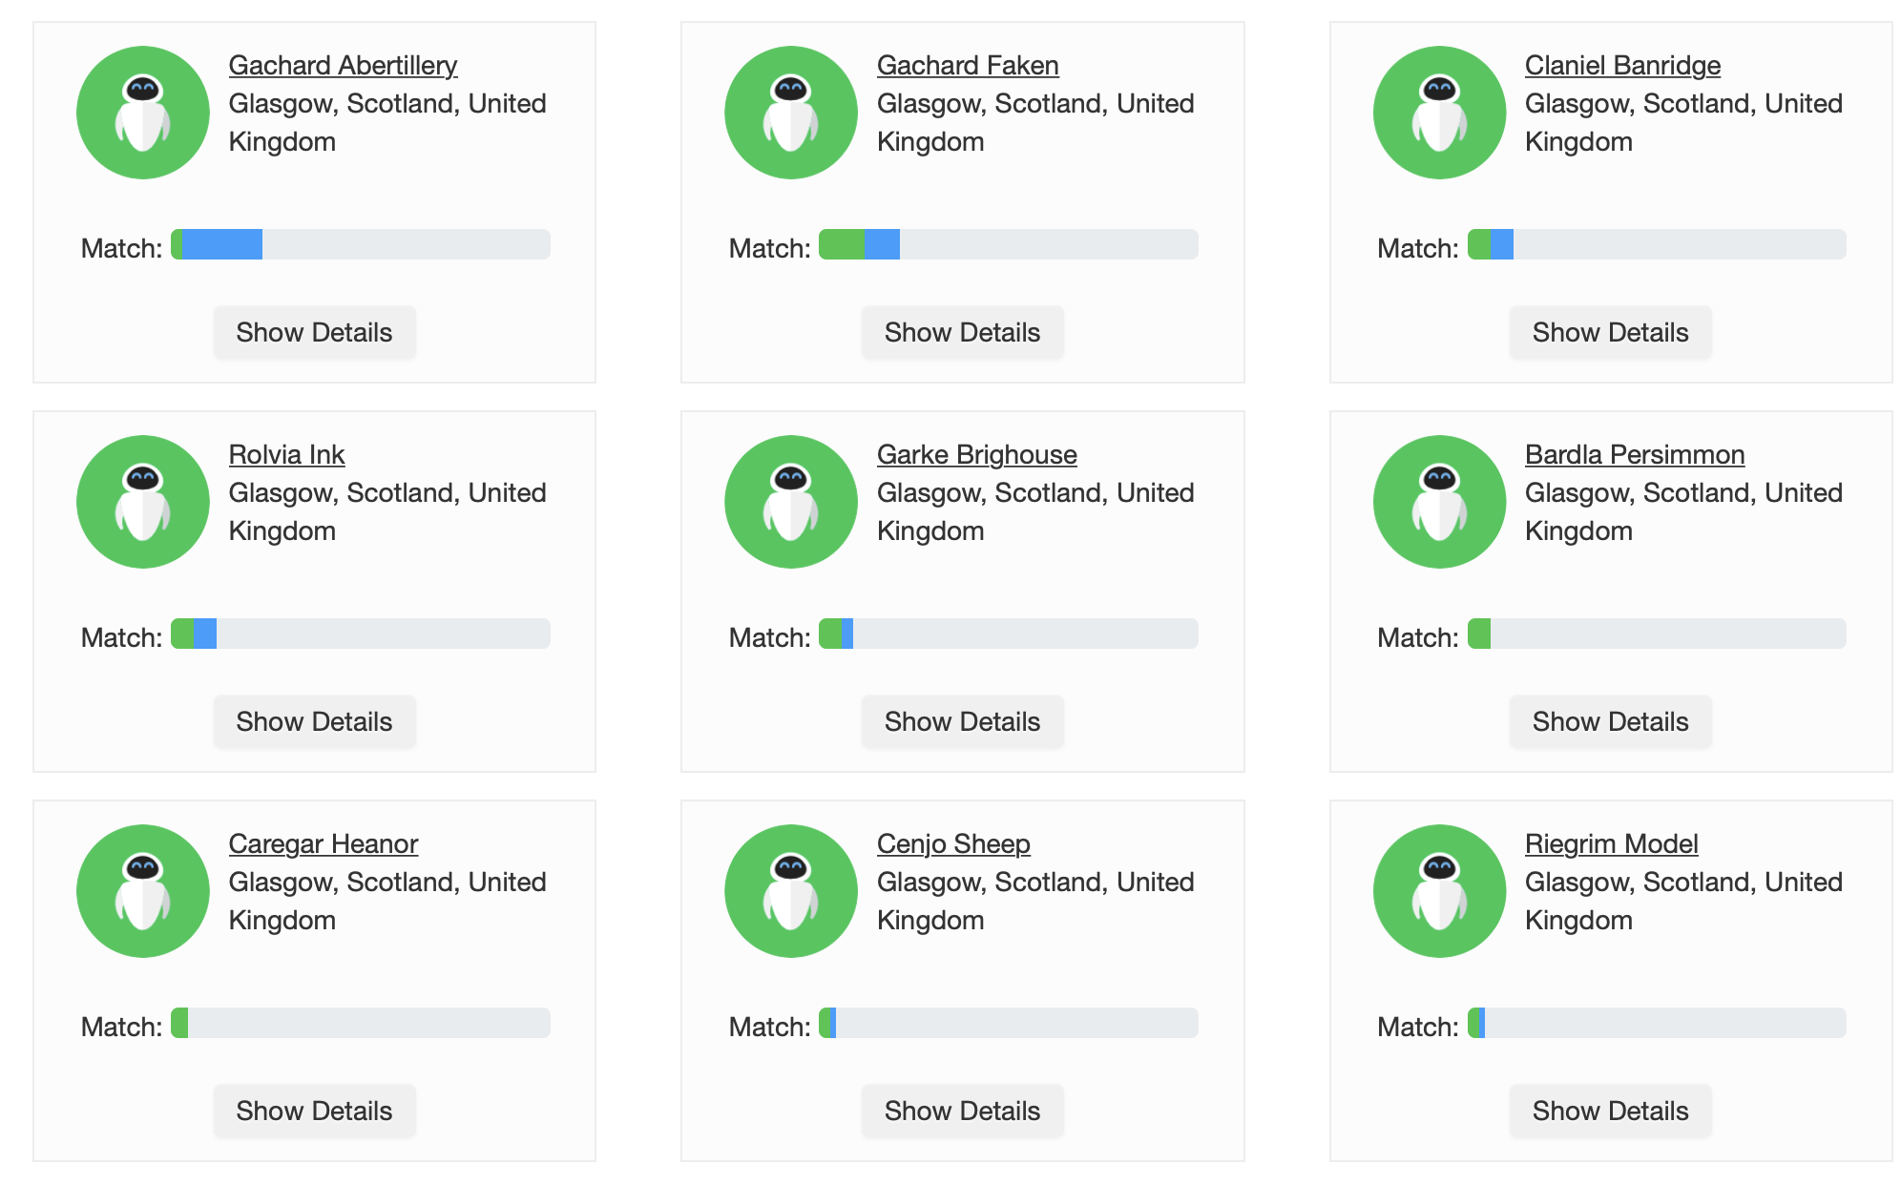Viewport: 1901px width, 1185px height.
Task: Show Details for Cenjo Sheep
Action: [962, 1111]
